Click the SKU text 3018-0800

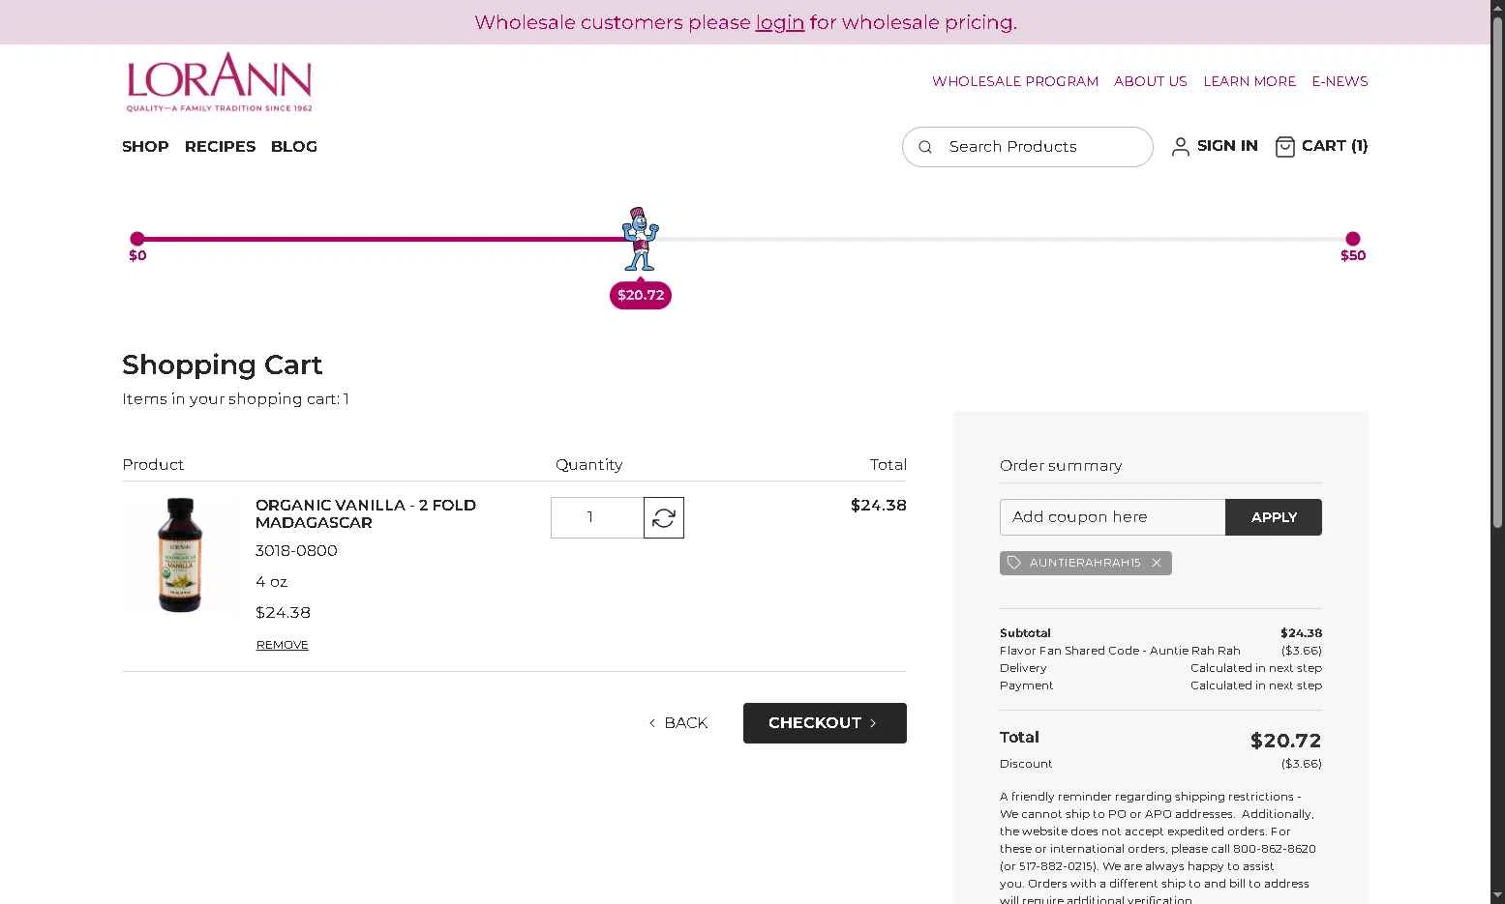coord(296,551)
